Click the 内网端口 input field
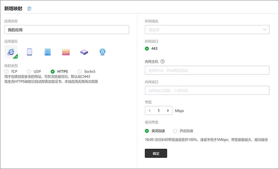 point(207,90)
